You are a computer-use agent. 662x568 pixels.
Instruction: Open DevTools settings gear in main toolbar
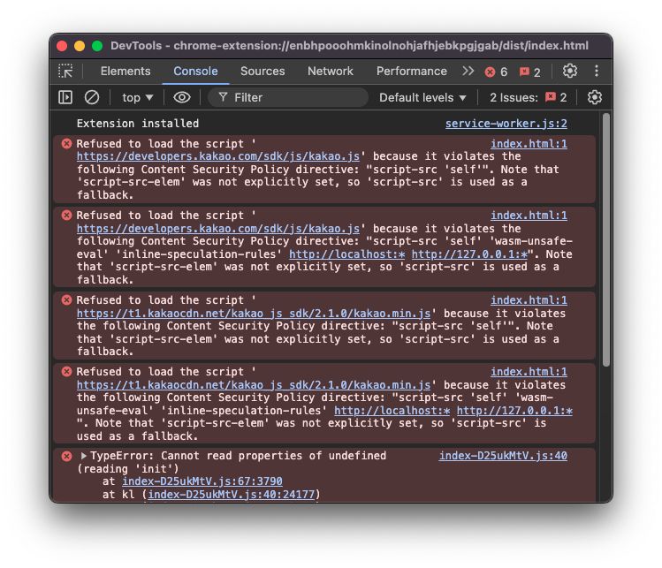(x=569, y=71)
